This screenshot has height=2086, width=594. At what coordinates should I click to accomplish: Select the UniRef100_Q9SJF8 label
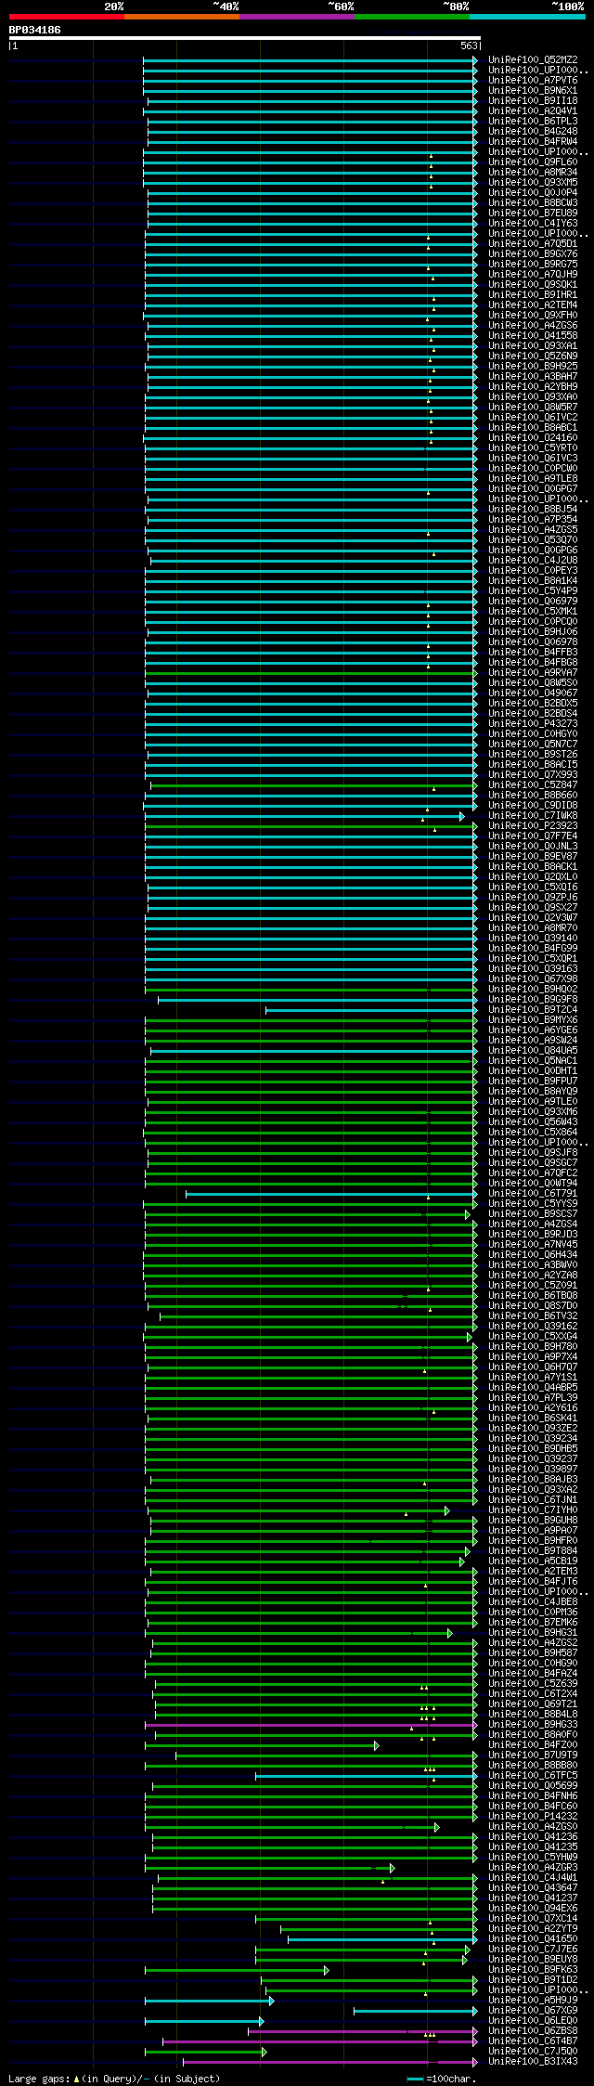[x=533, y=1152]
